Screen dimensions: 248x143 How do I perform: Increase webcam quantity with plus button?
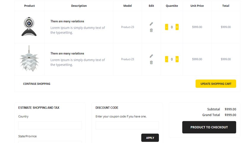point(177,27)
